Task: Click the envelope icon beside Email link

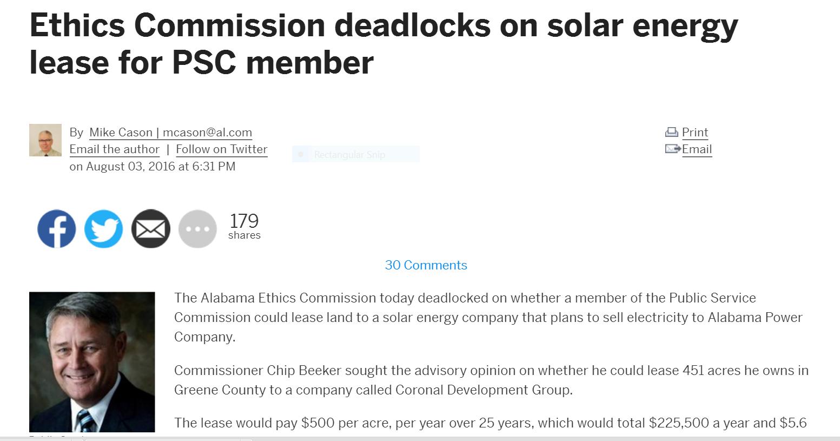Action: click(x=672, y=149)
